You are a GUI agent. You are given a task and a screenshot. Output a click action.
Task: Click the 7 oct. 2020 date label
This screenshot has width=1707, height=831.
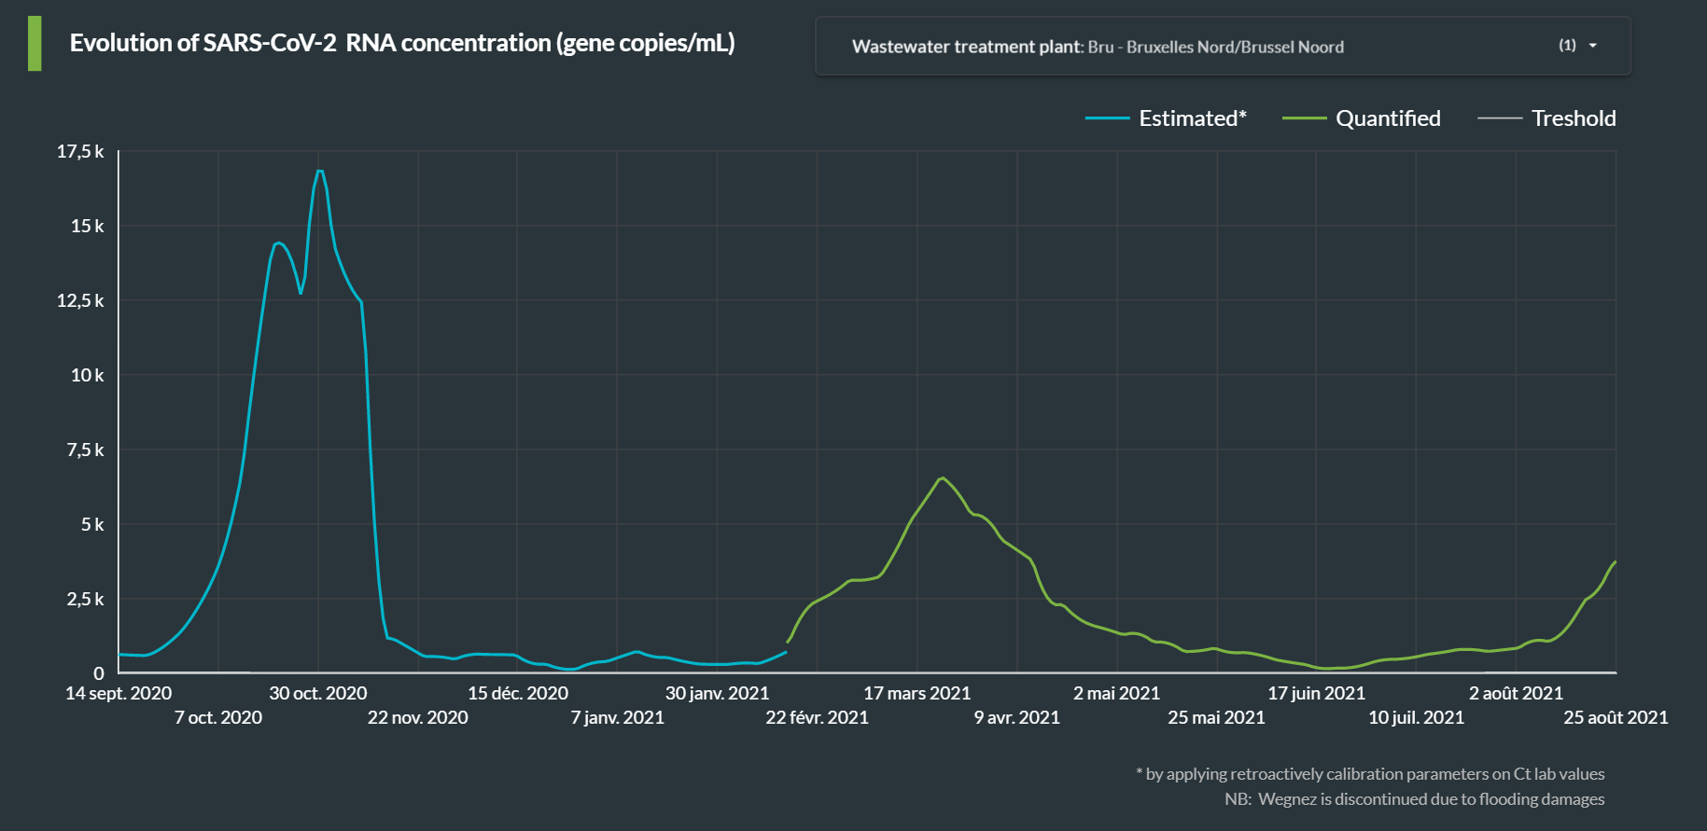pyautogui.click(x=218, y=717)
